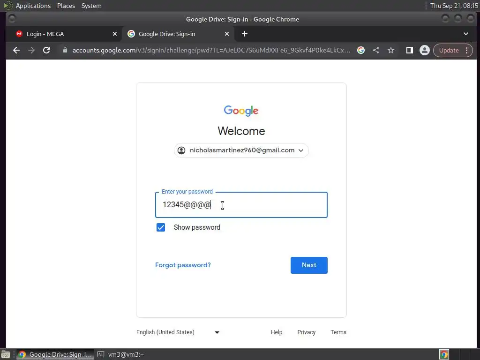Click the Chrome icon in system tray
480x360 pixels.
pos(444,354)
